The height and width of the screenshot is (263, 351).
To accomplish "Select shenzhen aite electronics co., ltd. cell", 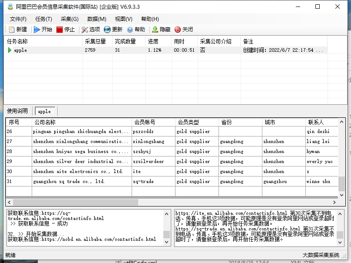I will point(82,171).
